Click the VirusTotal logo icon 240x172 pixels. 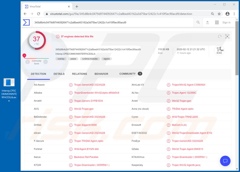click(x=26, y=22)
